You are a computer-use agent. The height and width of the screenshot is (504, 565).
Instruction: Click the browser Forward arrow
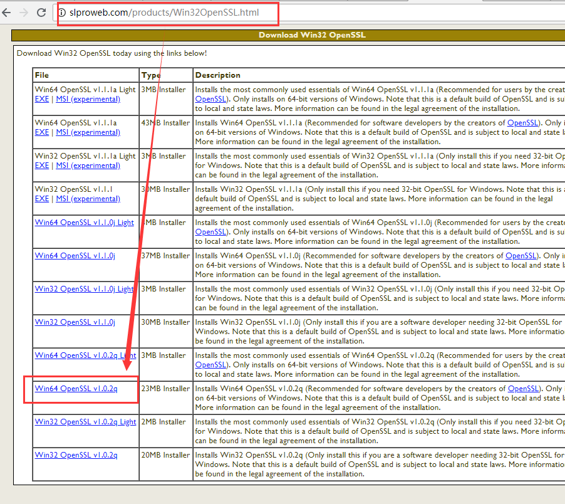24,13
